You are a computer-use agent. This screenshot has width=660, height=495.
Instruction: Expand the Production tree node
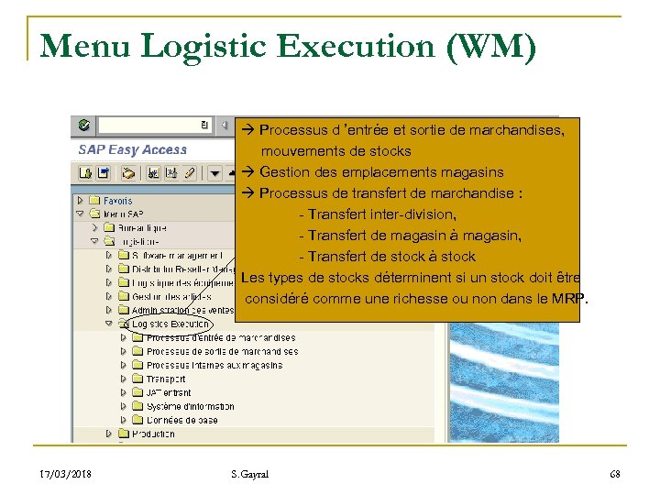click(x=108, y=434)
